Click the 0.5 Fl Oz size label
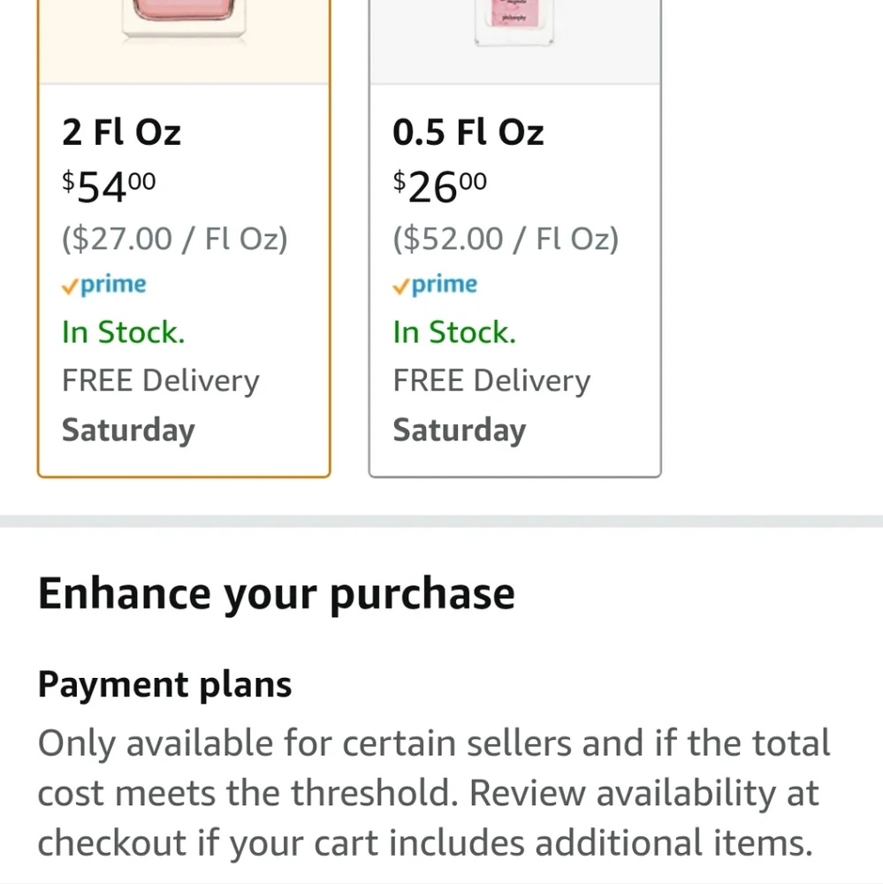The width and height of the screenshot is (883, 884). pos(468,133)
